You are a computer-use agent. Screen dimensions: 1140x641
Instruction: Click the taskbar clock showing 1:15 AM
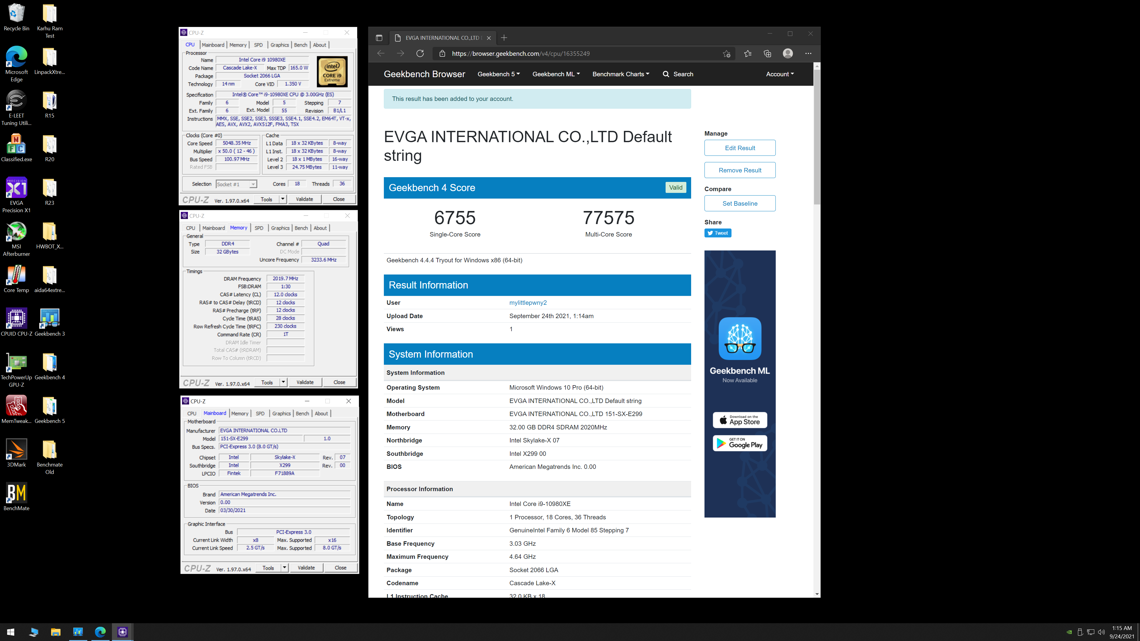(x=1121, y=632)
